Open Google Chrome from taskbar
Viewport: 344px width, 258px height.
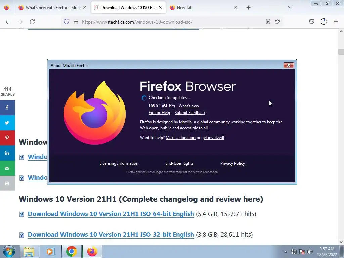[71, 251]
